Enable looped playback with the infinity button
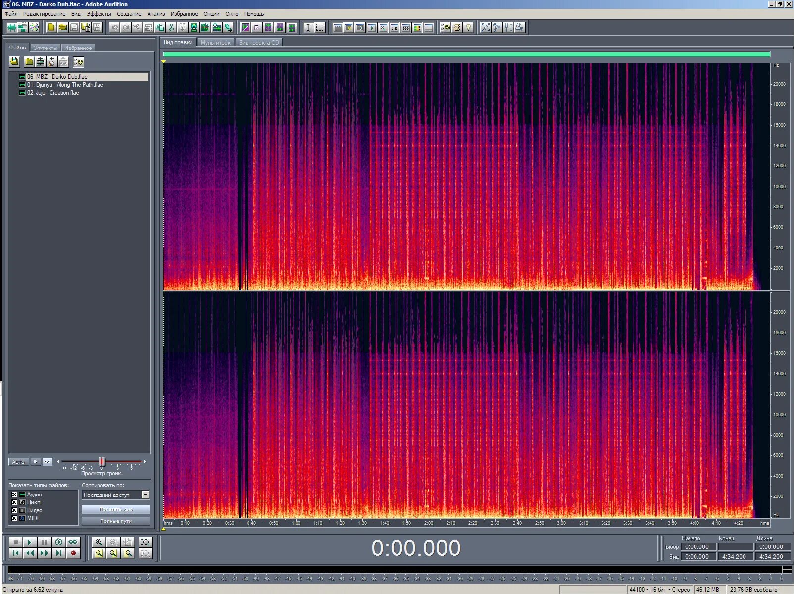This screenshot has width=794, height=594. tap(73, 542)
